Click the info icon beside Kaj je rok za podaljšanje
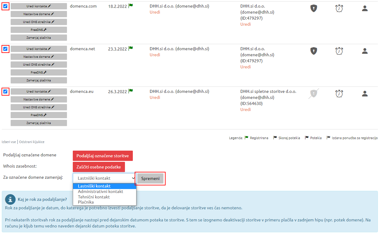The image size is (380, 235). pos(10,199)
